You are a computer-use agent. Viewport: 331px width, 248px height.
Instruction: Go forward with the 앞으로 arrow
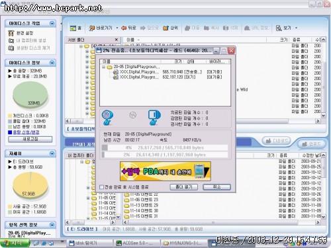point(150,28)
